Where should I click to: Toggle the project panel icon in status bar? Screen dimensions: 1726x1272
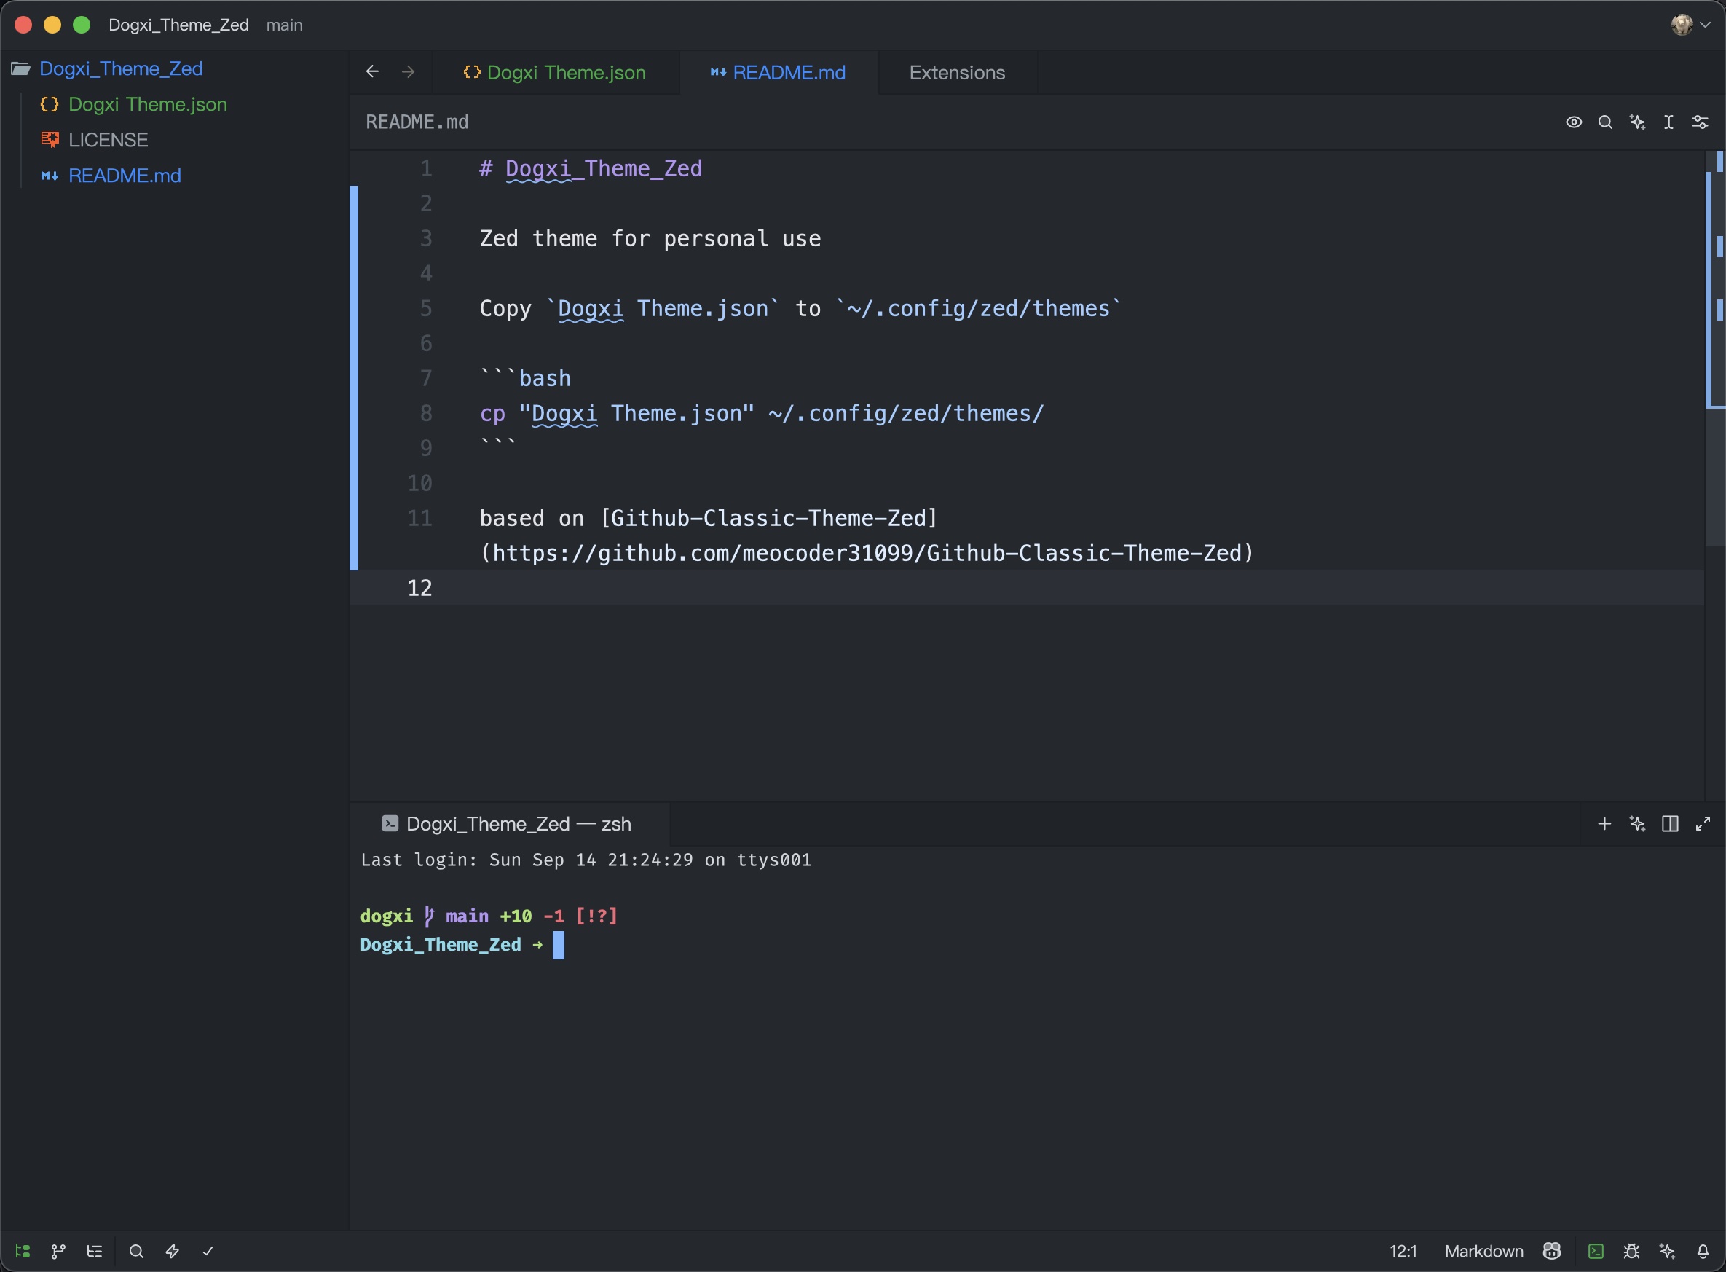pyautogui.click(x=23, y=1251)
